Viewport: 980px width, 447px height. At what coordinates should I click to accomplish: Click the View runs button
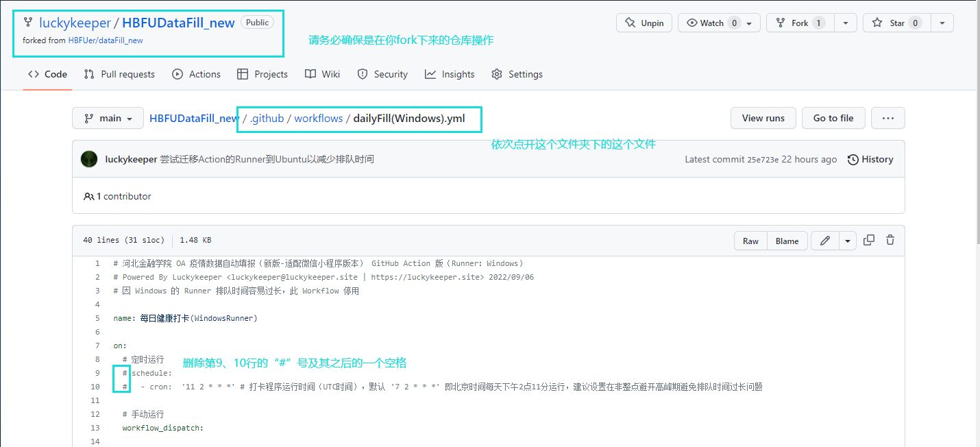tap(763, 118)
